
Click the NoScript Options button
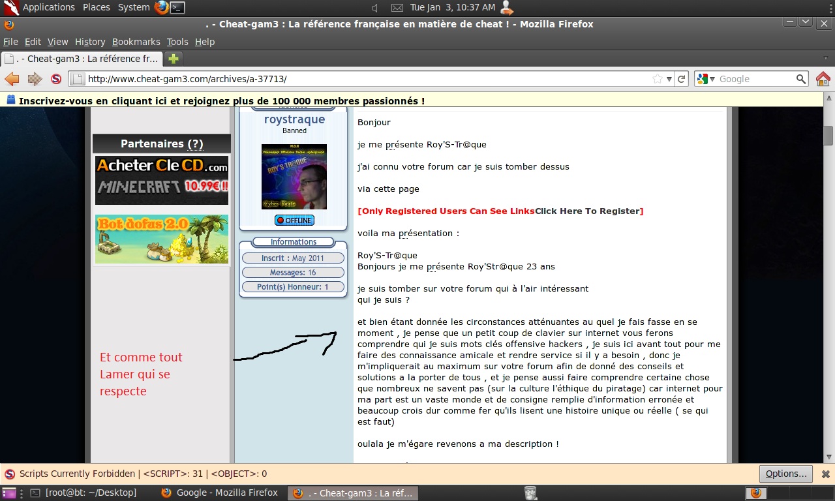point(786,474)
